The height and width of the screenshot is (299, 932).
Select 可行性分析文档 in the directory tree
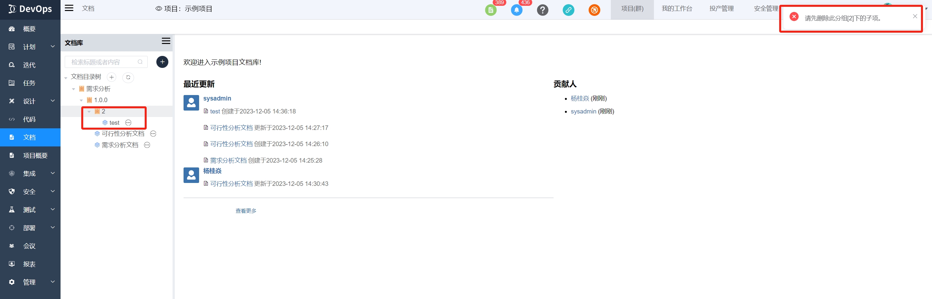[x=123, y=134]
